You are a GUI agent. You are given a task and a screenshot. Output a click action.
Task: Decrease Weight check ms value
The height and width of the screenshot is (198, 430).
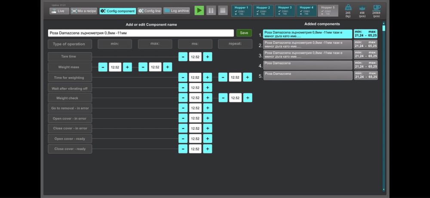pos(183,98)
